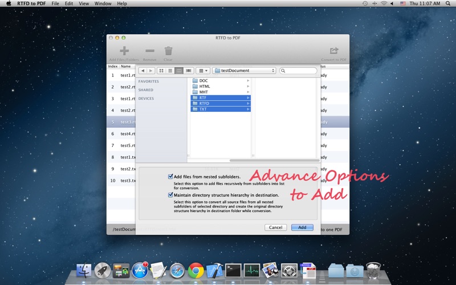This screenshot has width=456, height=285.
Task: Open App Store from the dock
Action: (140, 271)
